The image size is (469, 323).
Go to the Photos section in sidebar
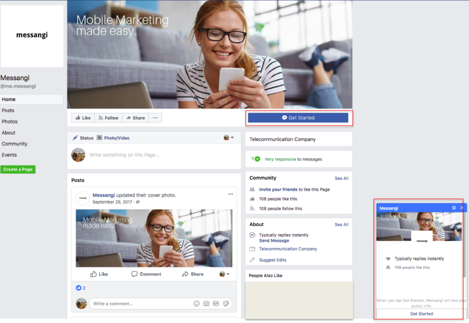click(9, 122)
